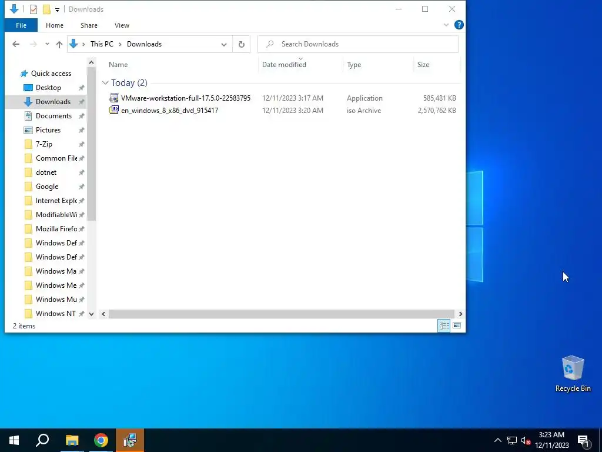The height and width of the screenshot is (452, 602).
Task: Click This PC in the address bar
Action: coord(102,44)
